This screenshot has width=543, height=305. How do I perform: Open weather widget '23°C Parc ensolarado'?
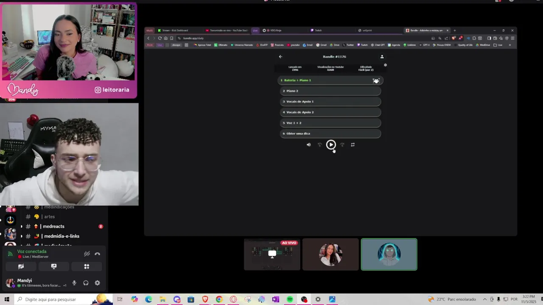[x=452, y=299]
